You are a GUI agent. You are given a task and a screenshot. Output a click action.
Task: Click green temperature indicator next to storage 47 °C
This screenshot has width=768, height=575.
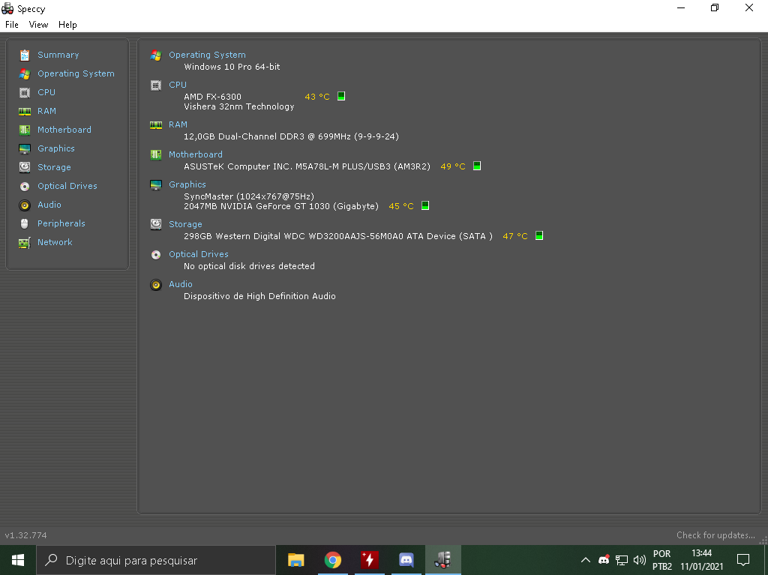click(539, 235)
